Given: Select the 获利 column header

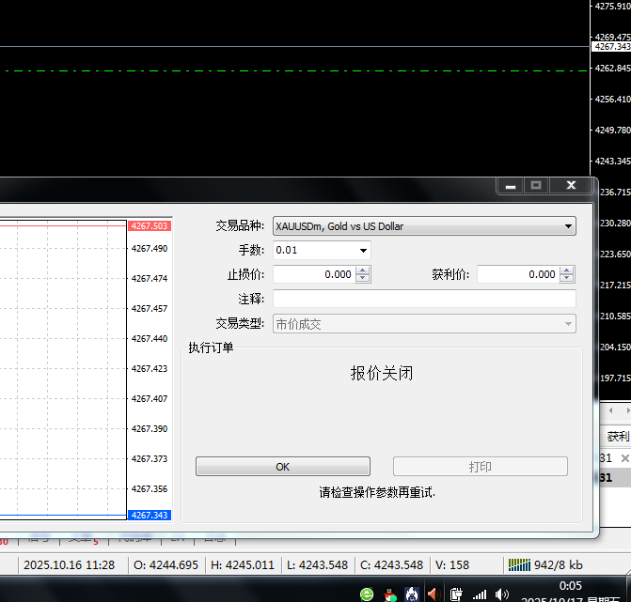Looking at the screenshot, I should tap(617, 437).
